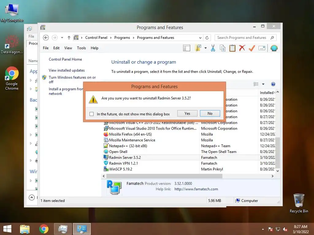314x235 pixels.
Task: Show hidden tray icons arrow
Action: tap(263, 229)
